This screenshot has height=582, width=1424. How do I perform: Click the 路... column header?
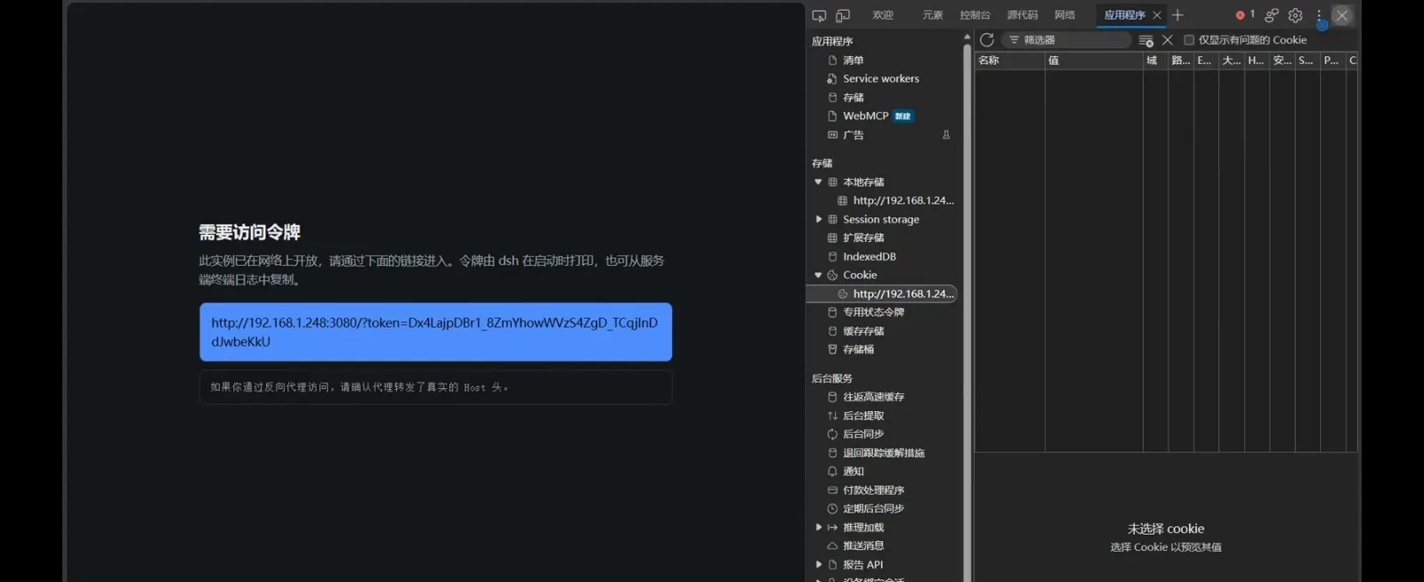[1181, 61]
